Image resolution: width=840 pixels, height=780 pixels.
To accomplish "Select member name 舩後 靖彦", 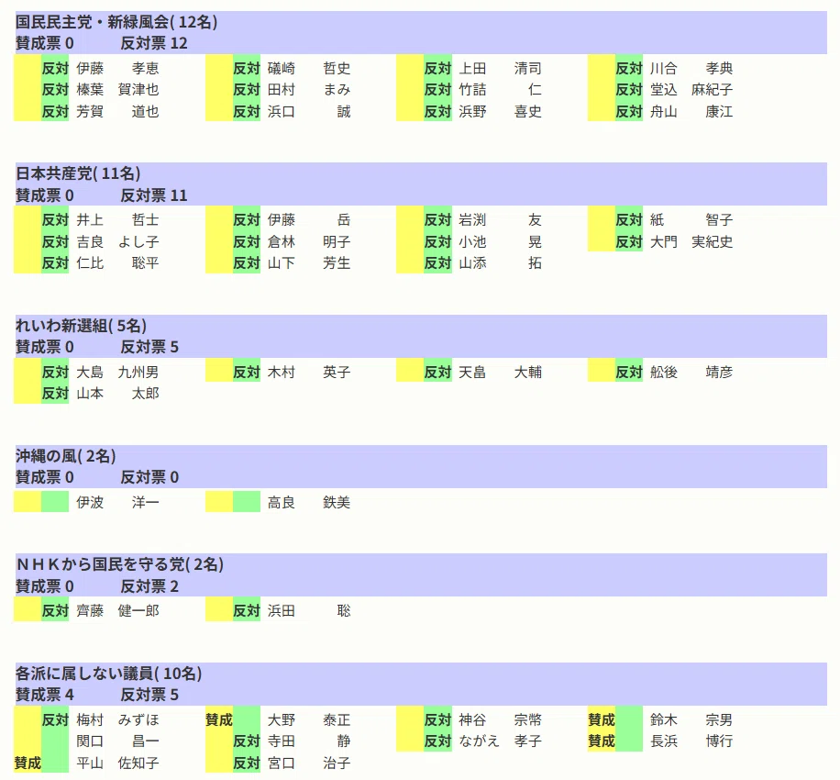I will [691, 372].
